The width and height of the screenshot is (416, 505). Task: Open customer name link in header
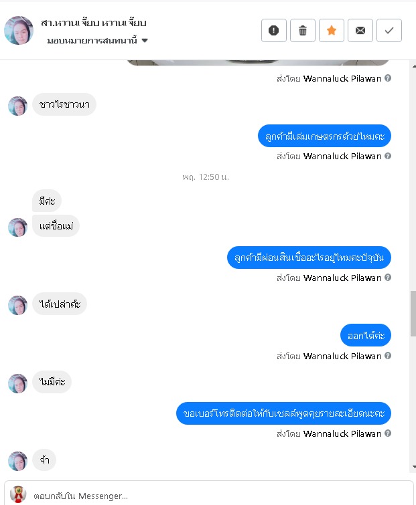94,23
